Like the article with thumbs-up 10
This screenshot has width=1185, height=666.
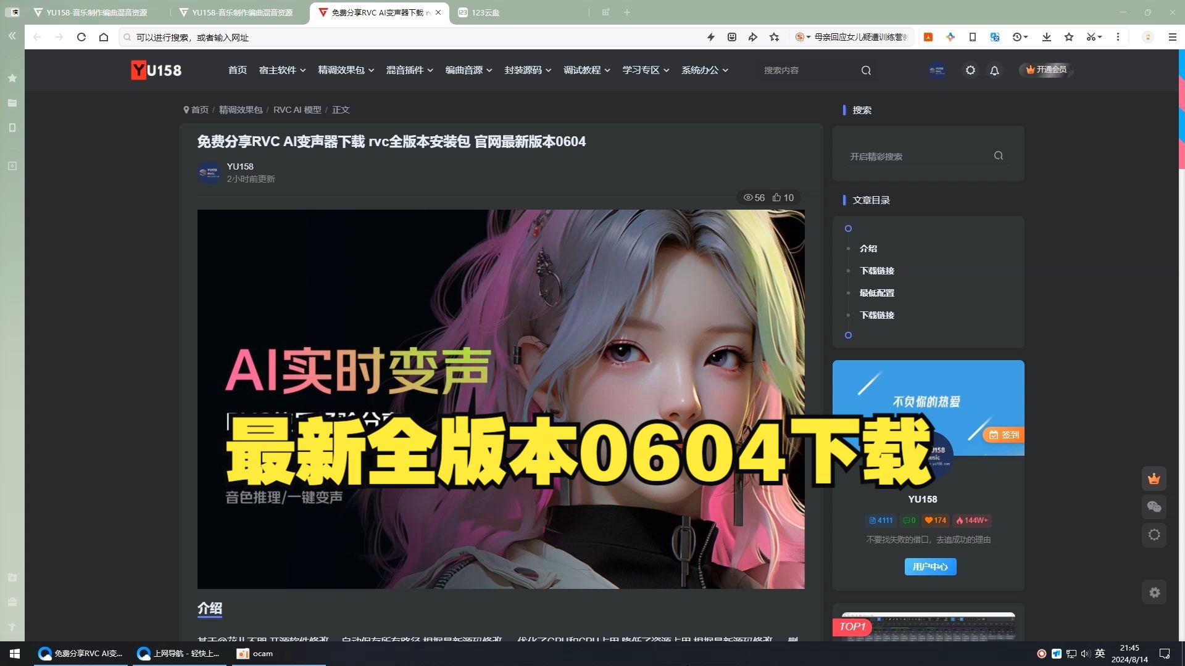[x=783, y=198]
